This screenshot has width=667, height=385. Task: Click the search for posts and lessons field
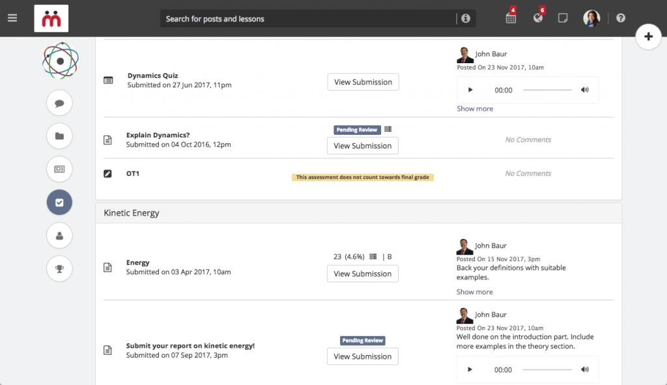tap(308, 18)
